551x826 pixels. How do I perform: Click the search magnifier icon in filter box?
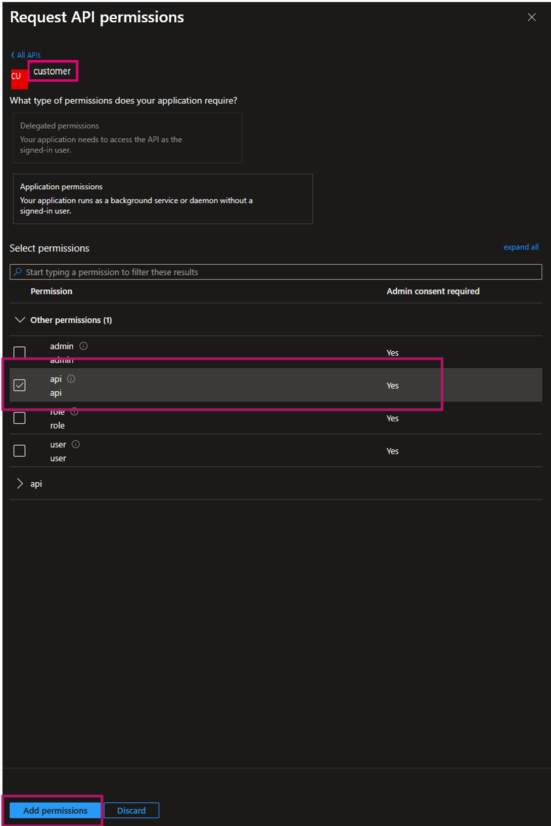(x=18, y=272)
